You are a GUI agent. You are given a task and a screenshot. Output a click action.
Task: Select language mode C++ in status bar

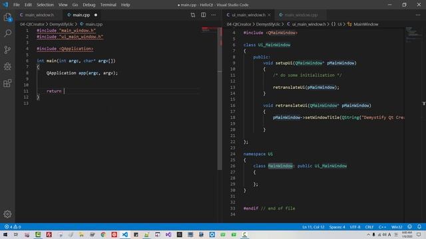(382, 227)
